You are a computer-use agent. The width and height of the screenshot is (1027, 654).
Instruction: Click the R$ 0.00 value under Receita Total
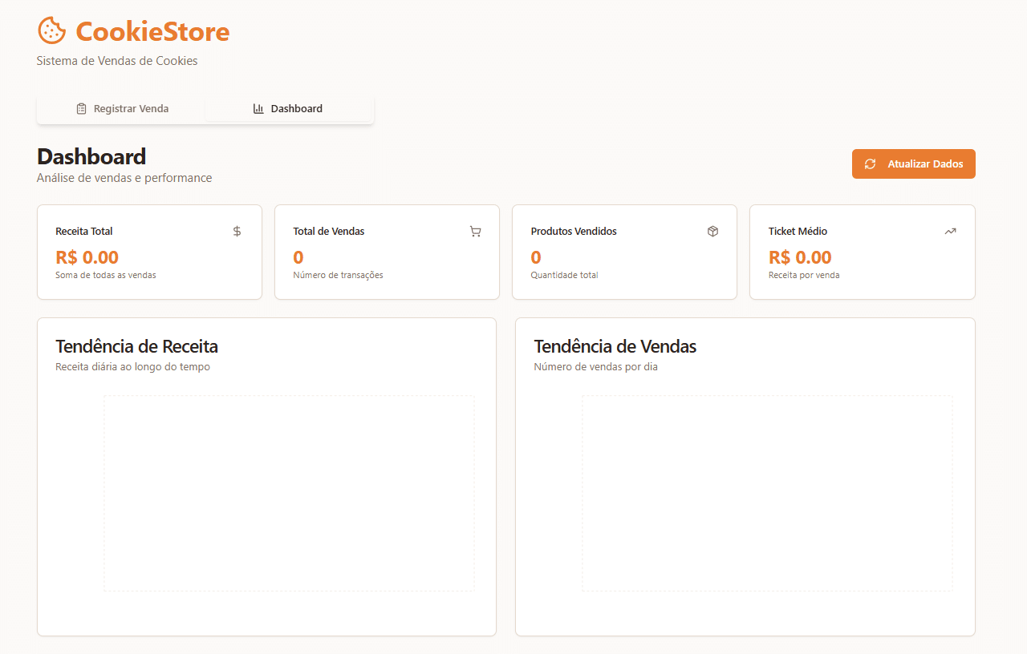[x=87, y=257]
